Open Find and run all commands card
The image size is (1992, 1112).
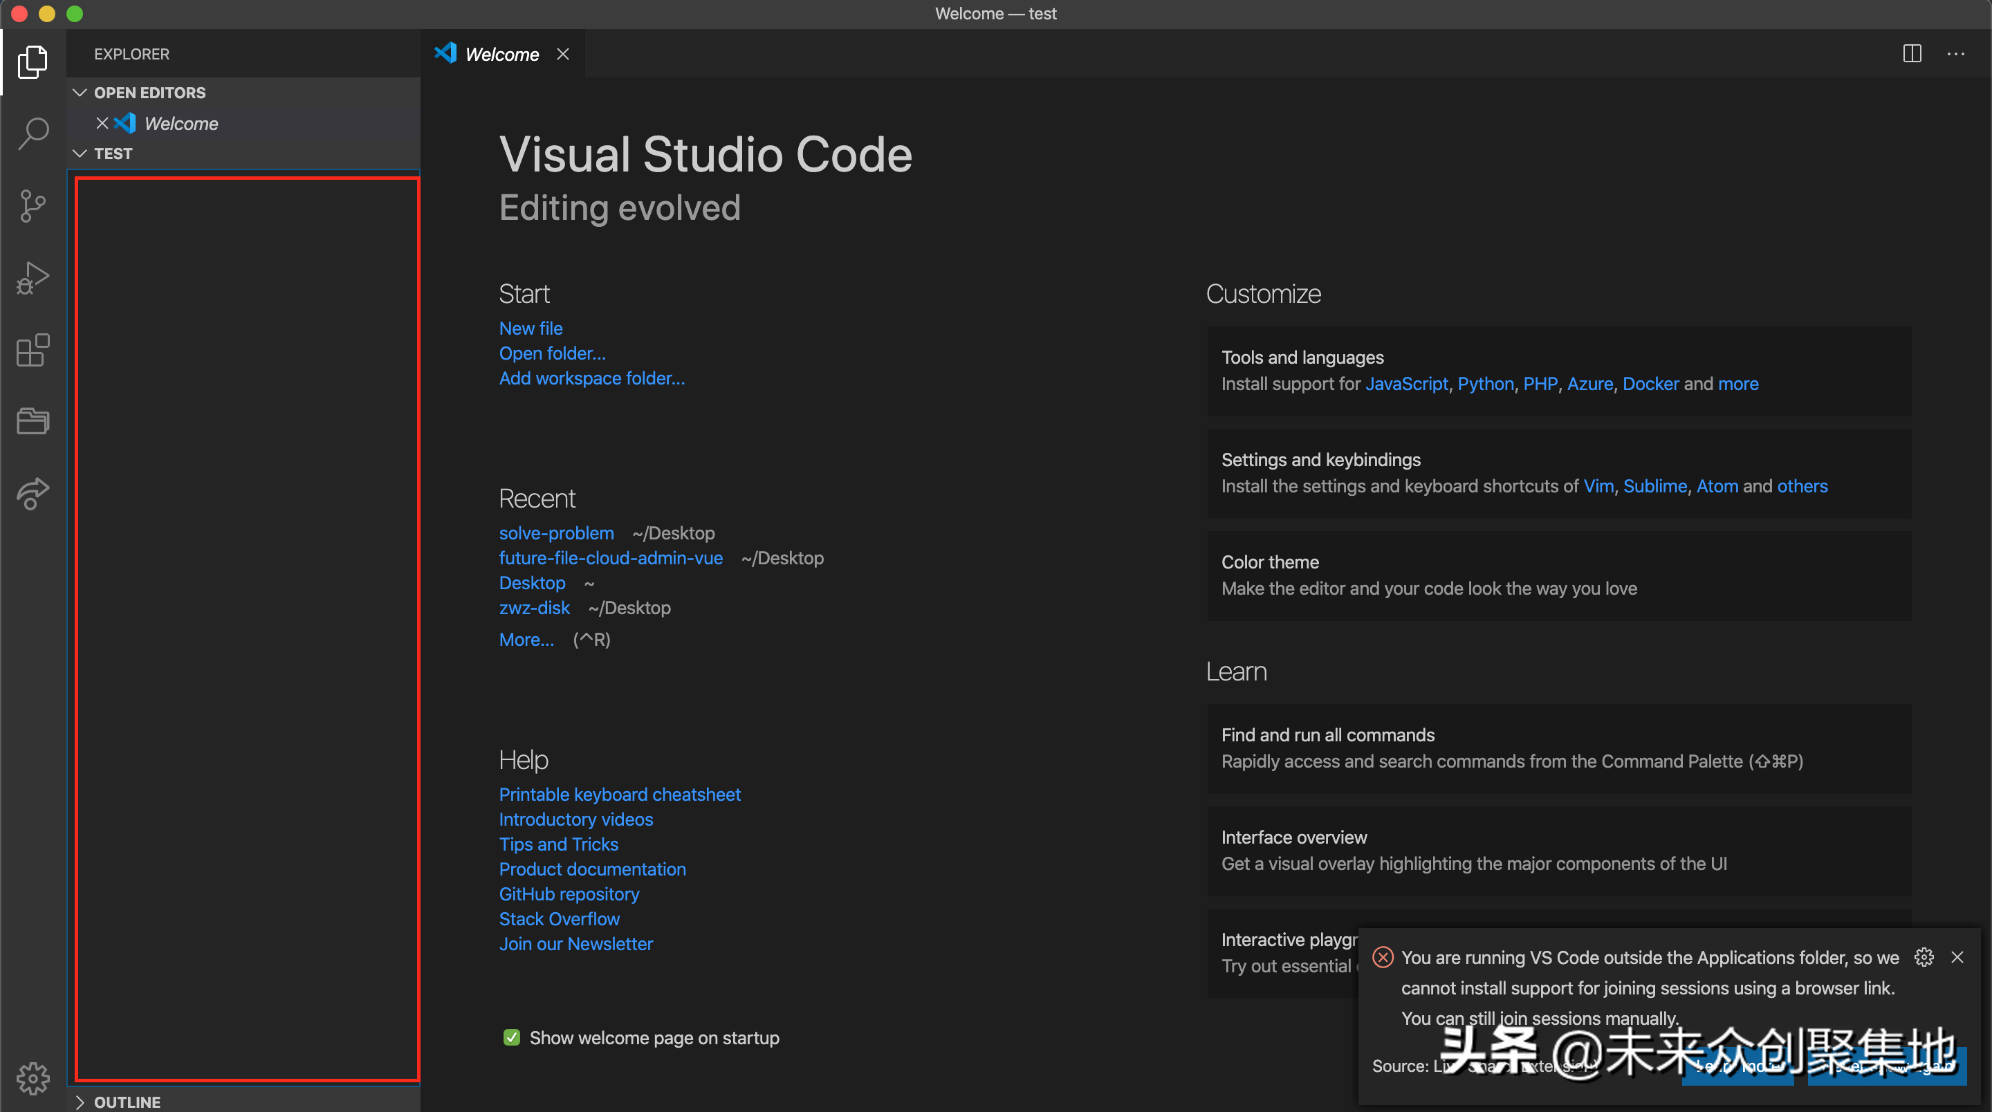pyautogui.click(x=1558, y=748)
